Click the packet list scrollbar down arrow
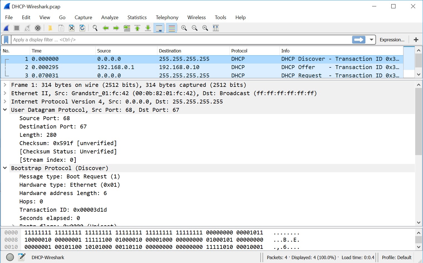 419,74
